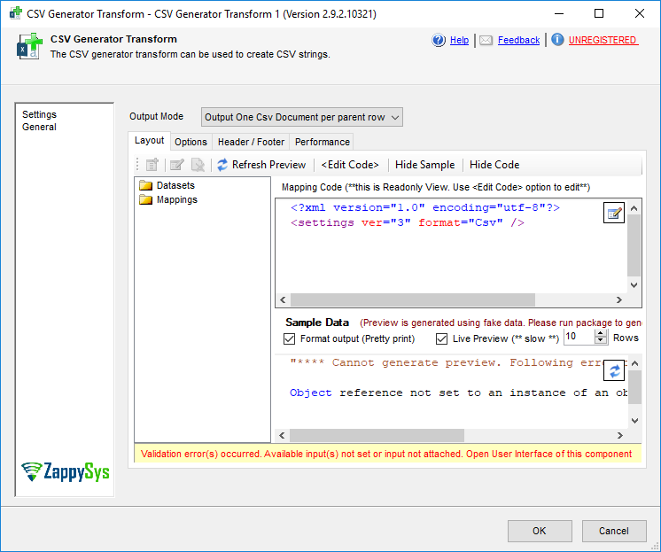Screen dimensions: 661x552
Task: Select the Datasets tree node
Action: [175, 185]
